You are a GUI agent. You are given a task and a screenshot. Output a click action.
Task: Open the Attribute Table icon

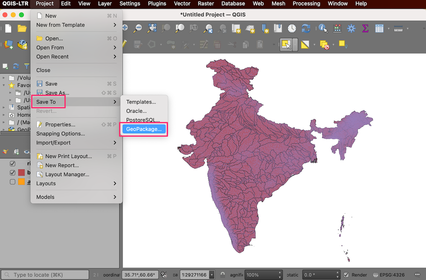(379, 28)
